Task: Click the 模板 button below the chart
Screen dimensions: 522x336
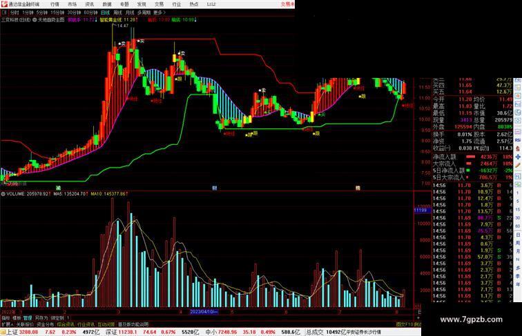Action: pos(17,318)
